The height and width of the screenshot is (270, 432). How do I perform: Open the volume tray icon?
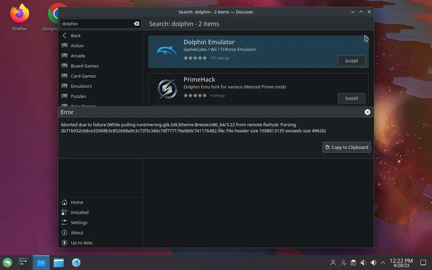[x=373, y=263]
